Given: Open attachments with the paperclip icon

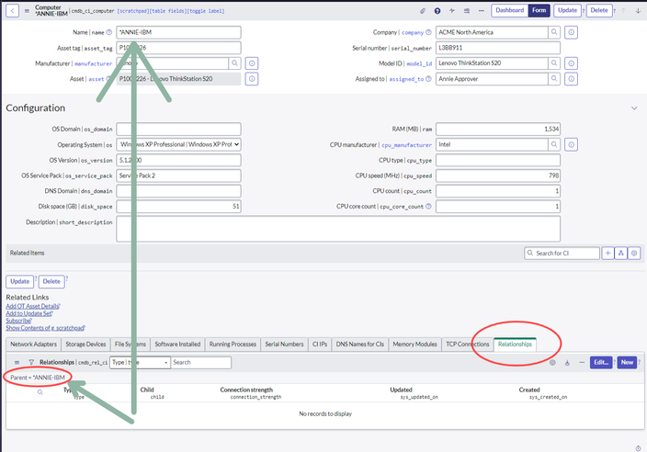Looking at the screenshot, I should [423, 11].
